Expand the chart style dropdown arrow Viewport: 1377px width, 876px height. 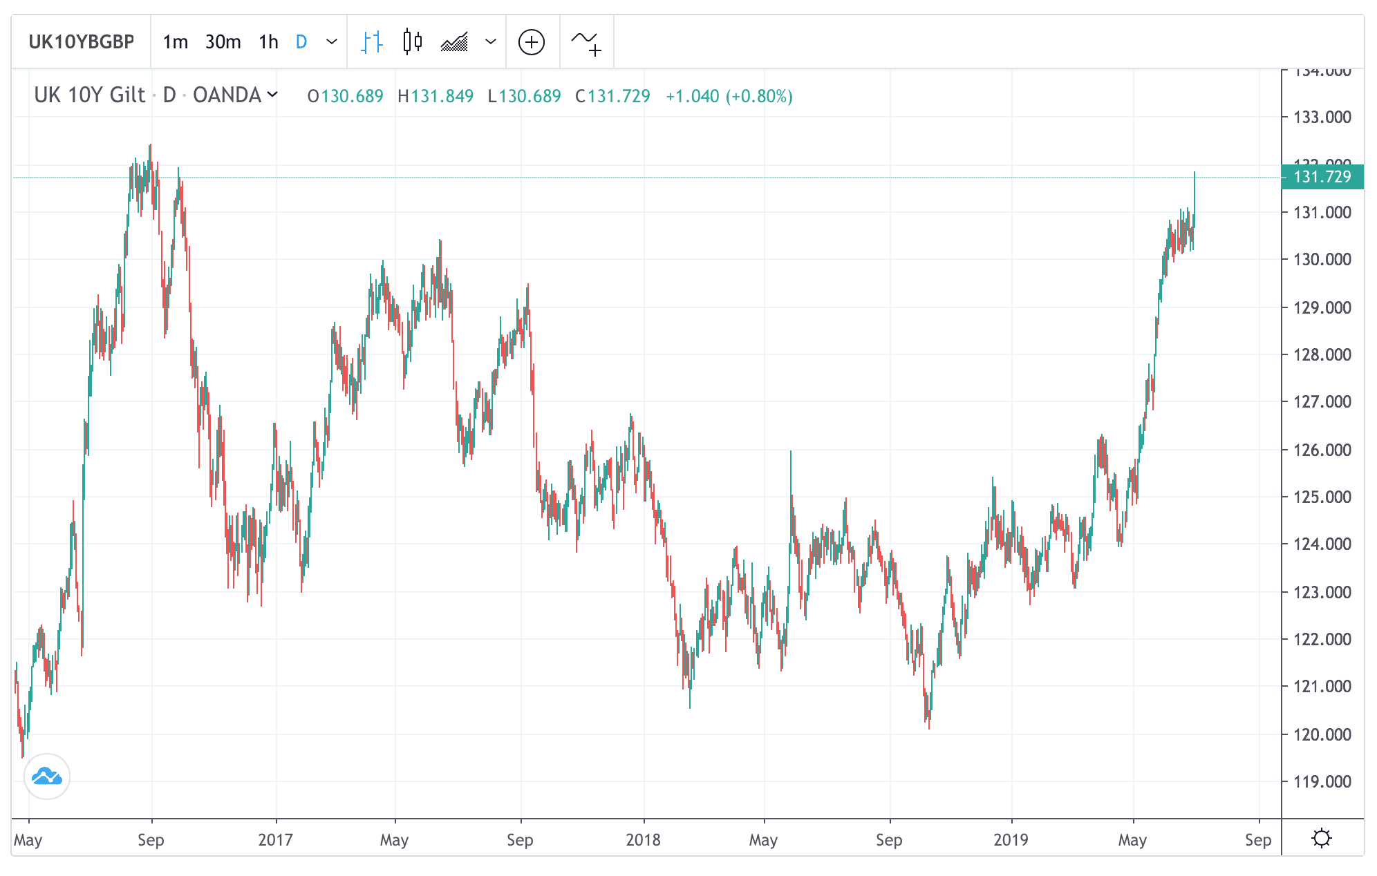pyautogui.click(x=491, y=42)
